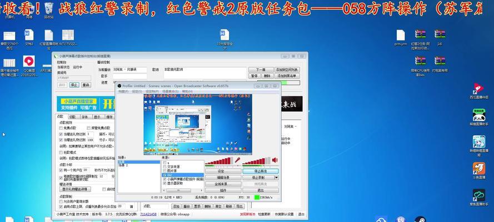Mute the microphone icon in OBS
This screenshot has height=222, width=494.
click(237, 160)
